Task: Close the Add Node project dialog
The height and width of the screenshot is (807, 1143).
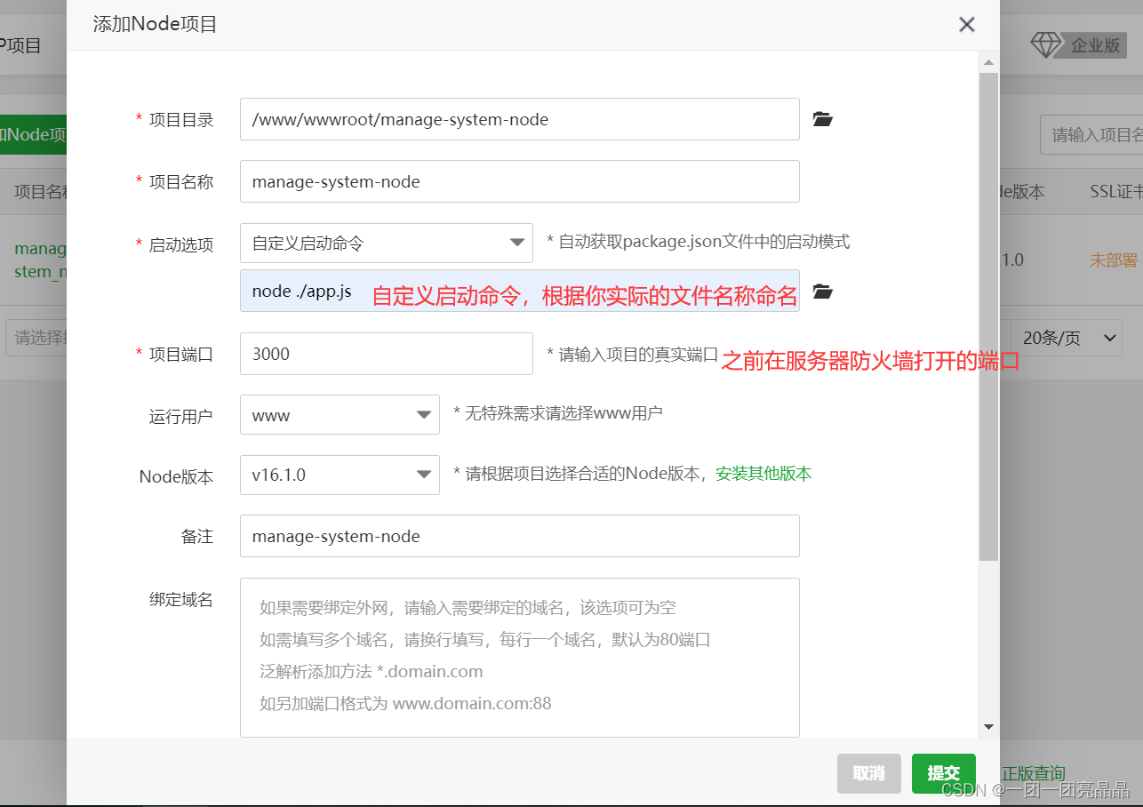Action: tap(967, 25)
